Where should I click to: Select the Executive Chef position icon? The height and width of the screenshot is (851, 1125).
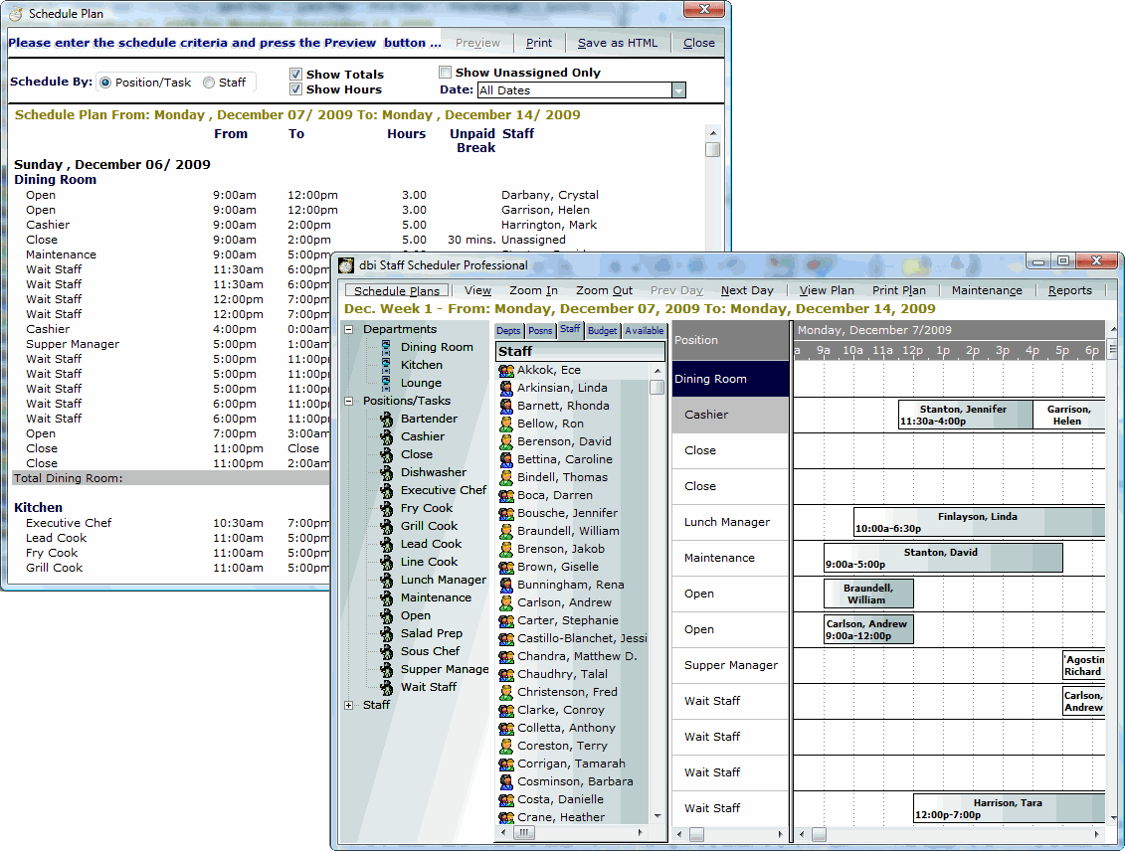pos(387,490)
